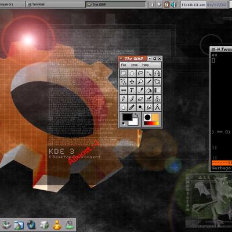Open the speaker volume tray icon
This screenshot has width=232, height=232.
coord(173,5)
